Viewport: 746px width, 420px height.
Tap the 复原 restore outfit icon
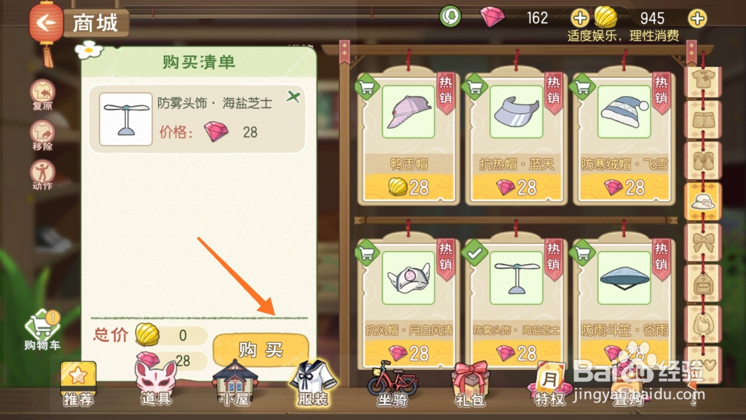point(42,95)
